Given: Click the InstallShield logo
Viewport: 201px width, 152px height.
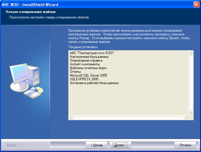Looking at the screenshot, I should click(16, 145).
